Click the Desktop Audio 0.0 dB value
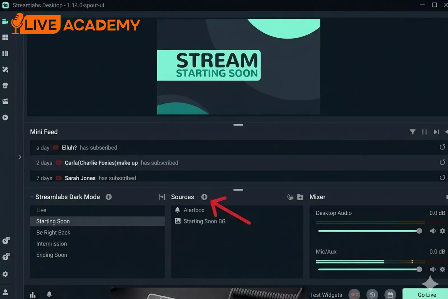The height and width of the screenshot is (299, 448). coord(437,213)
